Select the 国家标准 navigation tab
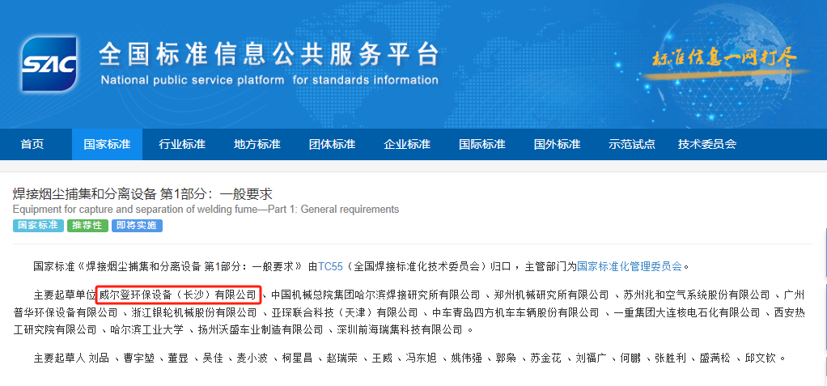827x386 pixels. 107,144
